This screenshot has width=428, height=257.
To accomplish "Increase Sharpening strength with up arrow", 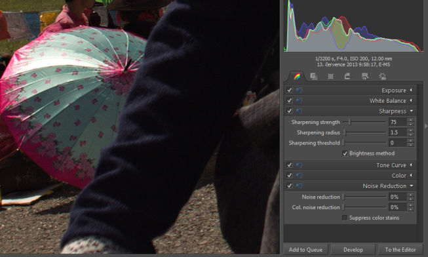I will (x=410, y=120).
